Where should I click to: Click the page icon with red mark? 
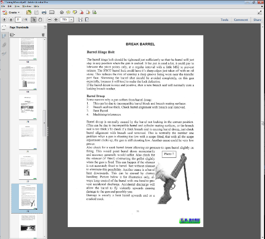[82, 12]
